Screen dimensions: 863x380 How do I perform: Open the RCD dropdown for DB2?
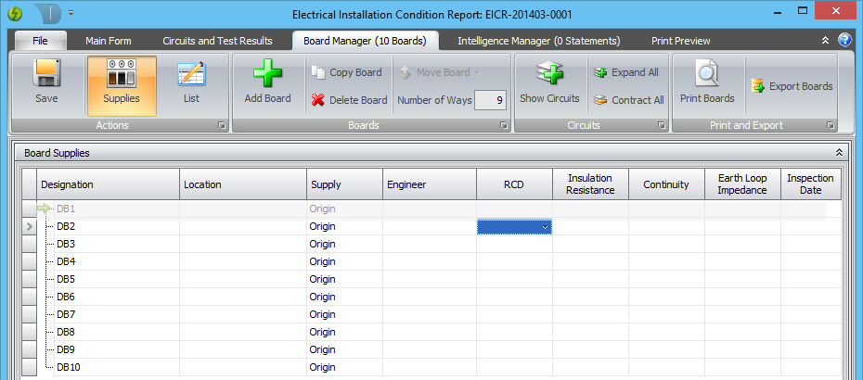[x=545, y=227]
